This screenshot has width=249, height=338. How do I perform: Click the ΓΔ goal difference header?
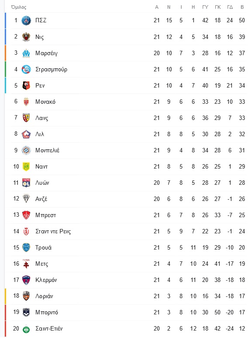click(230, 7)
